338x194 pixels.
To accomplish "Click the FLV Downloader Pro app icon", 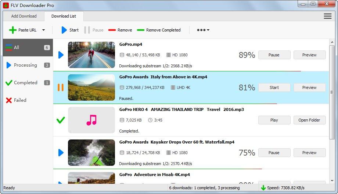I will pyautogui.click(x=6, y=5).
